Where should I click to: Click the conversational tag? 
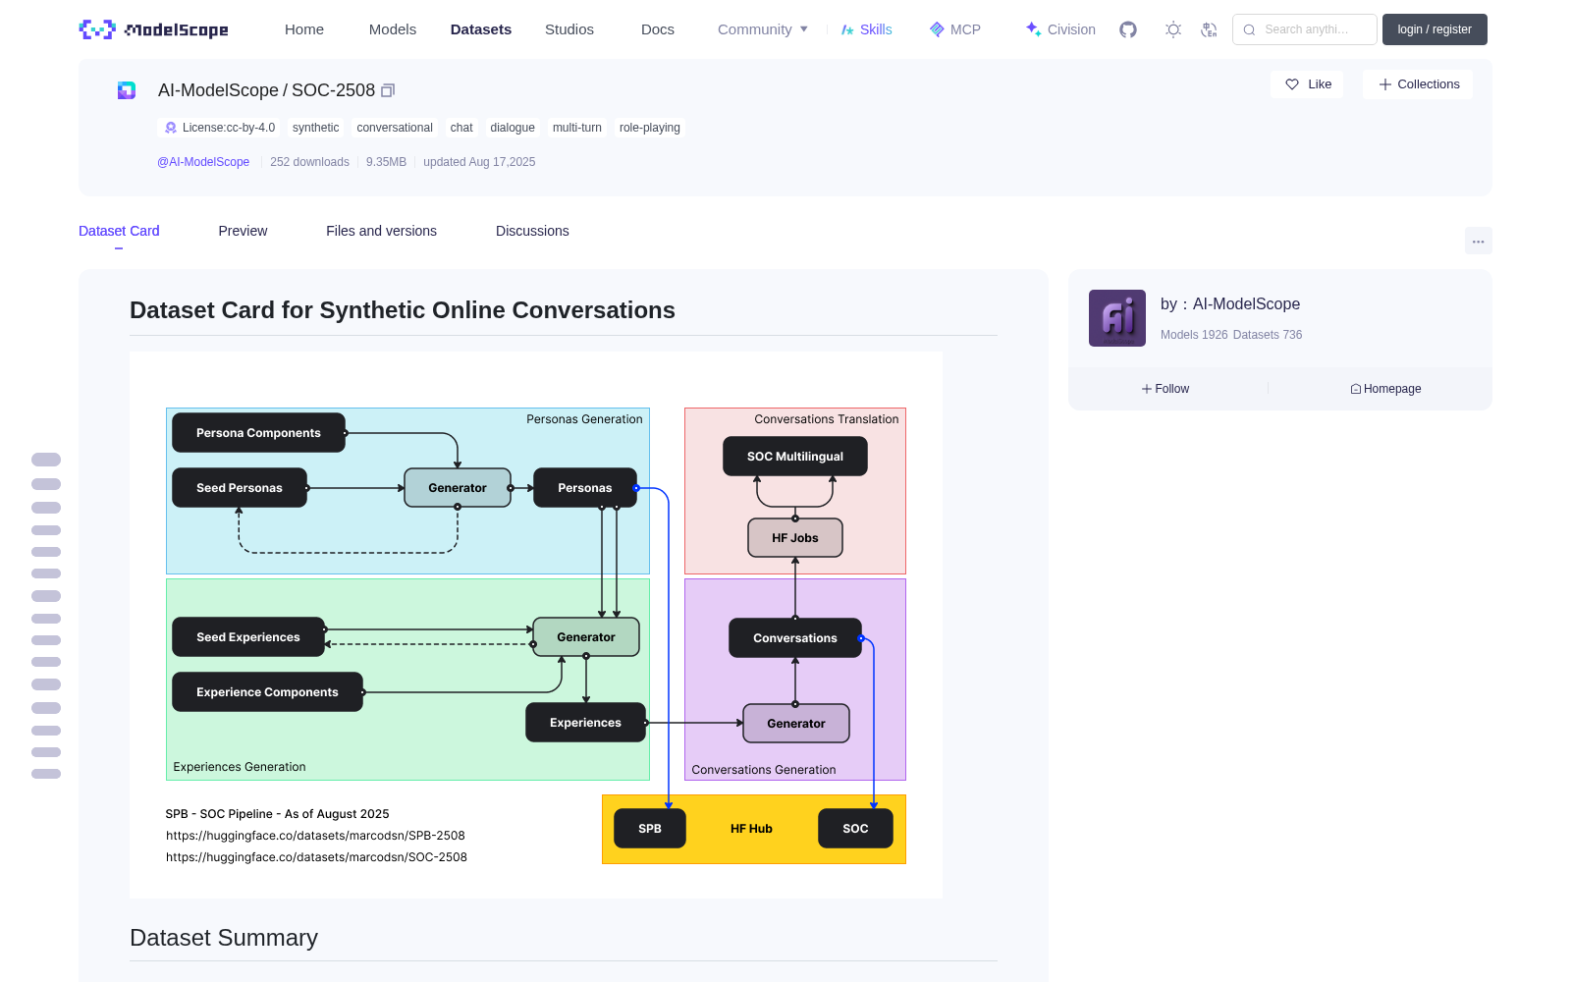pos(395,128)
